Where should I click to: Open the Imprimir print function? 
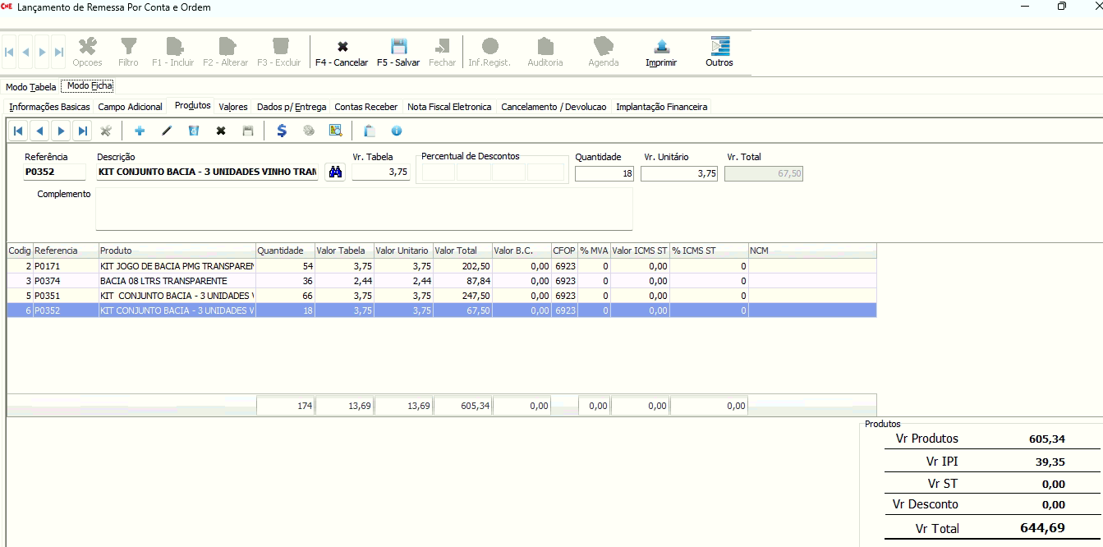(x=661, y=53)
